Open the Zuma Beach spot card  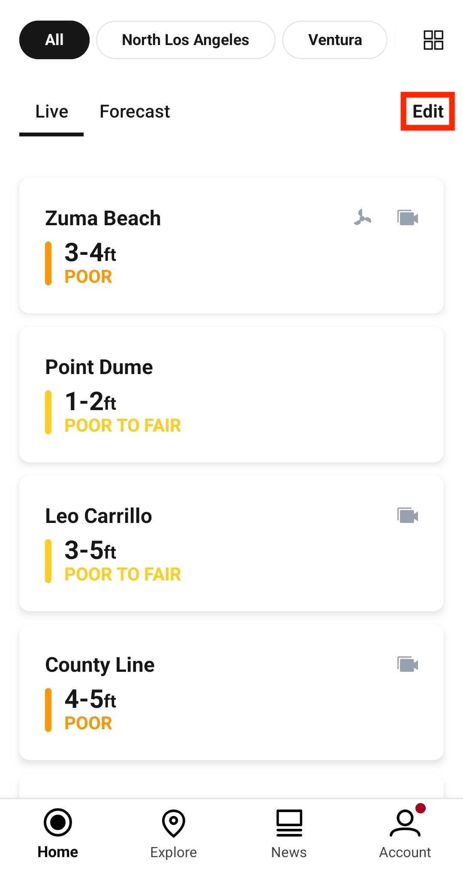(231, 245)
